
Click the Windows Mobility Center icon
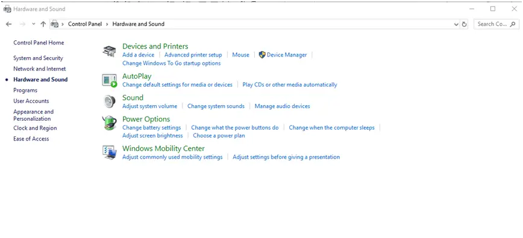pyautogui.click(x=110, y=153)
